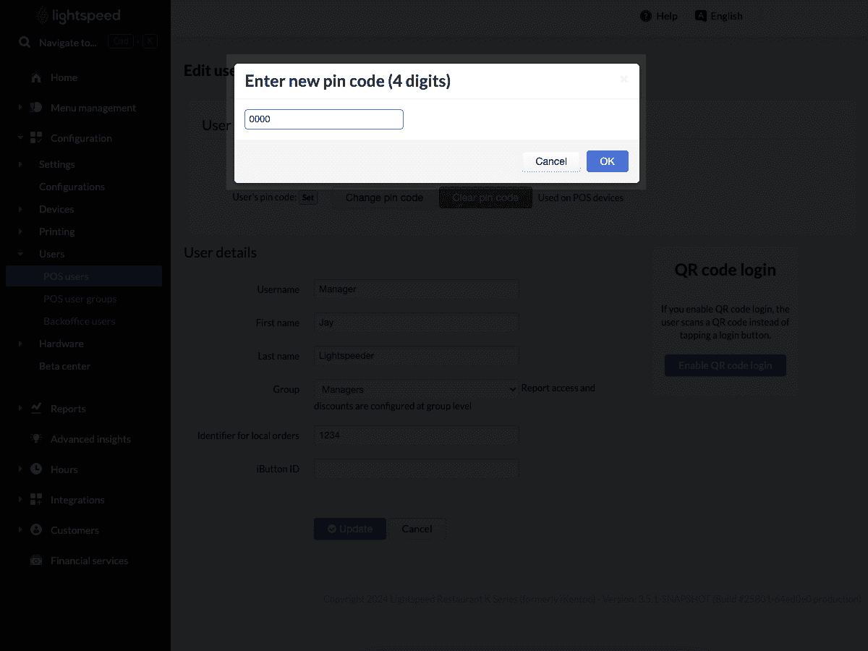Click the Advanced insights lightbulb icon
This screenshot has height=651, width=868.
coord(36,439)
